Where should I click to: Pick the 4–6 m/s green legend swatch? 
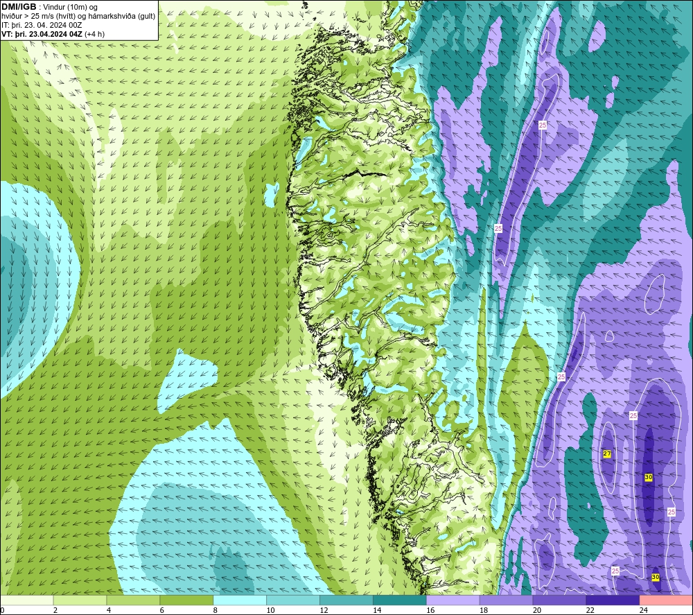tap(133, 600)
